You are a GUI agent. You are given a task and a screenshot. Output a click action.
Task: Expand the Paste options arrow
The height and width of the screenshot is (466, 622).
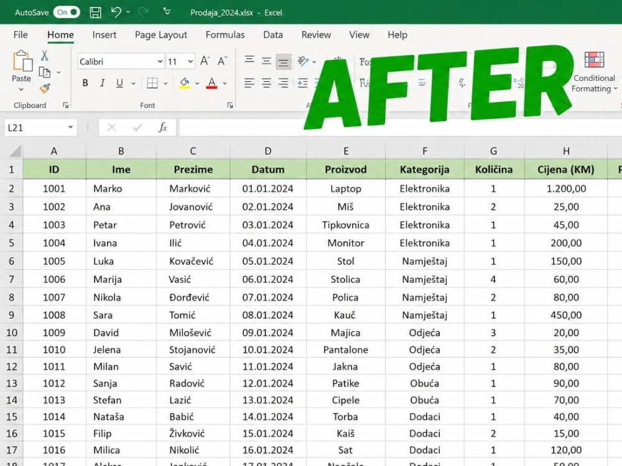(x=21, y=89)
